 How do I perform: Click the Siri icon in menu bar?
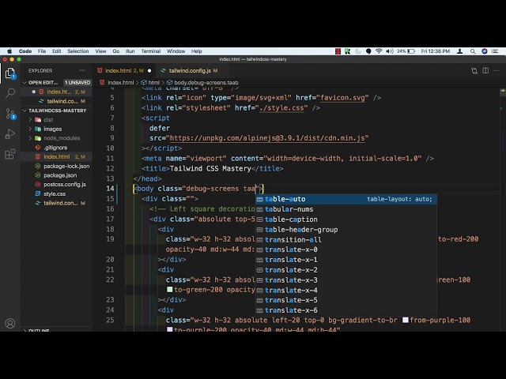pyautogui.click(x=485, y=51)
